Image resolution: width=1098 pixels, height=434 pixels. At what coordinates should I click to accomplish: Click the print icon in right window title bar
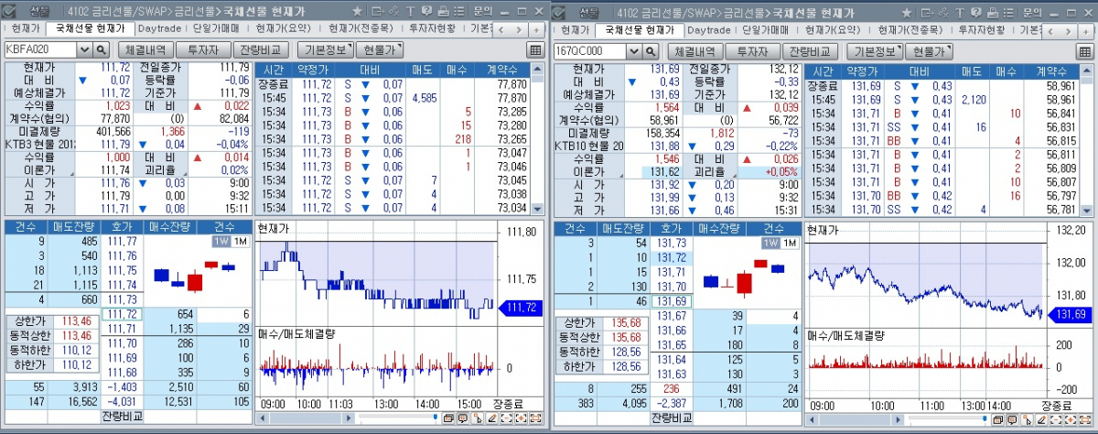993,13
